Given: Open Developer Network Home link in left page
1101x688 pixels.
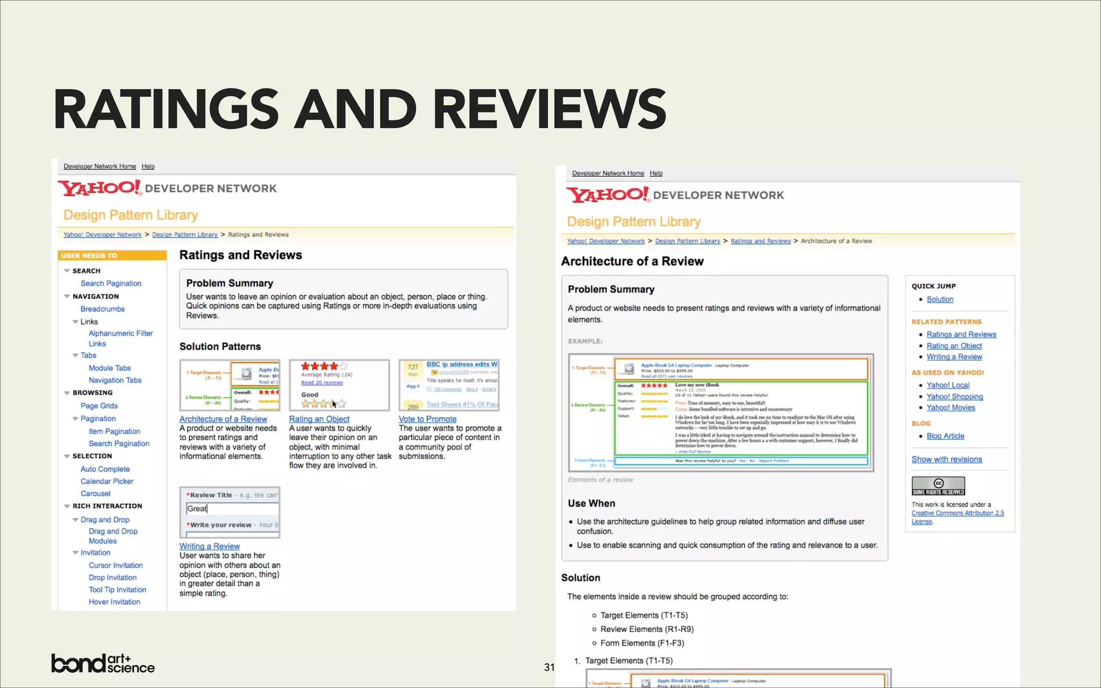Looking at the screenshot, I should pyautogui.click(x=99, y=166).
